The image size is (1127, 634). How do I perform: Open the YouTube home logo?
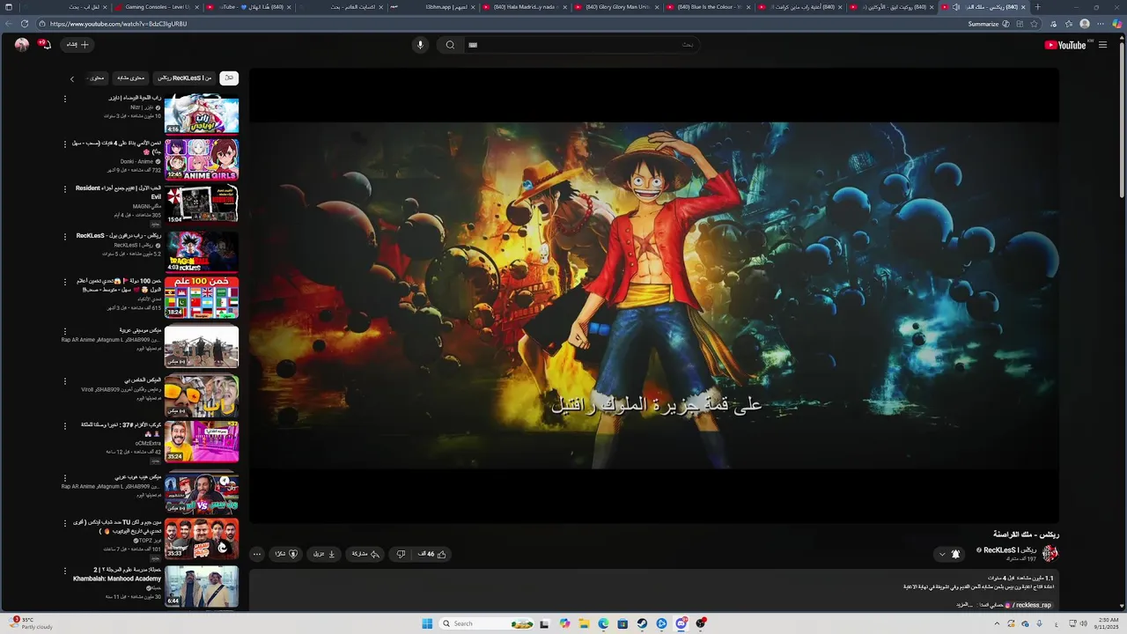(x=1065, y=45)
